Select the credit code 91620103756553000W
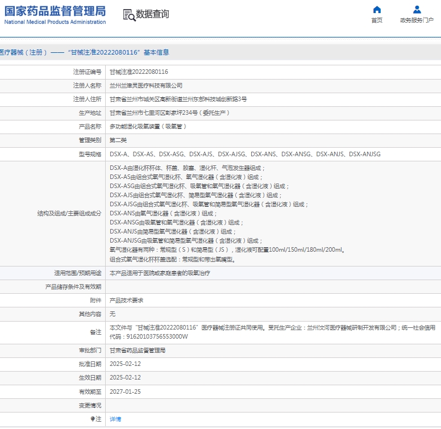 [157, 336]
